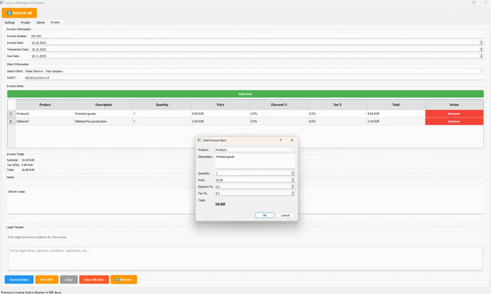Click the Print PDF button
The image size is (491, 294).
[47, 280]
